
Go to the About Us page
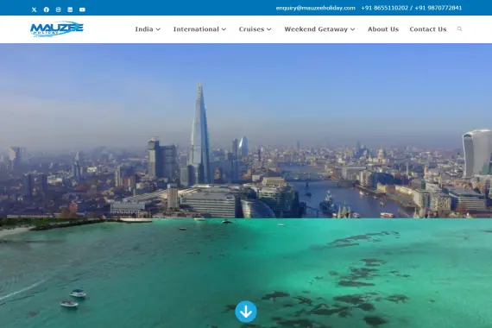(383, 29)
